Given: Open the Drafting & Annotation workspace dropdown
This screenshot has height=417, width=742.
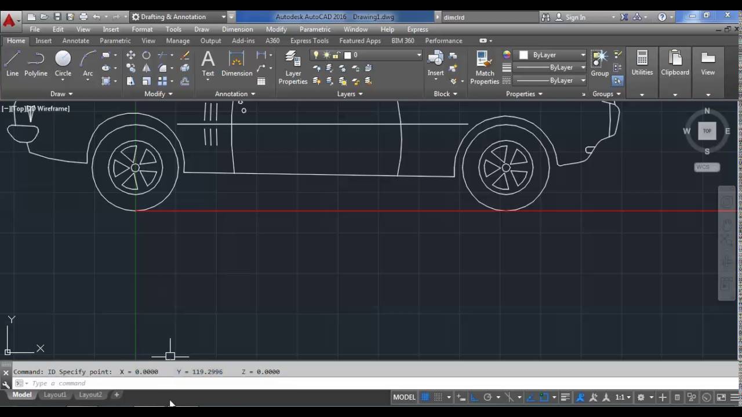Looking at the screenshot, I should click(177, 17).
